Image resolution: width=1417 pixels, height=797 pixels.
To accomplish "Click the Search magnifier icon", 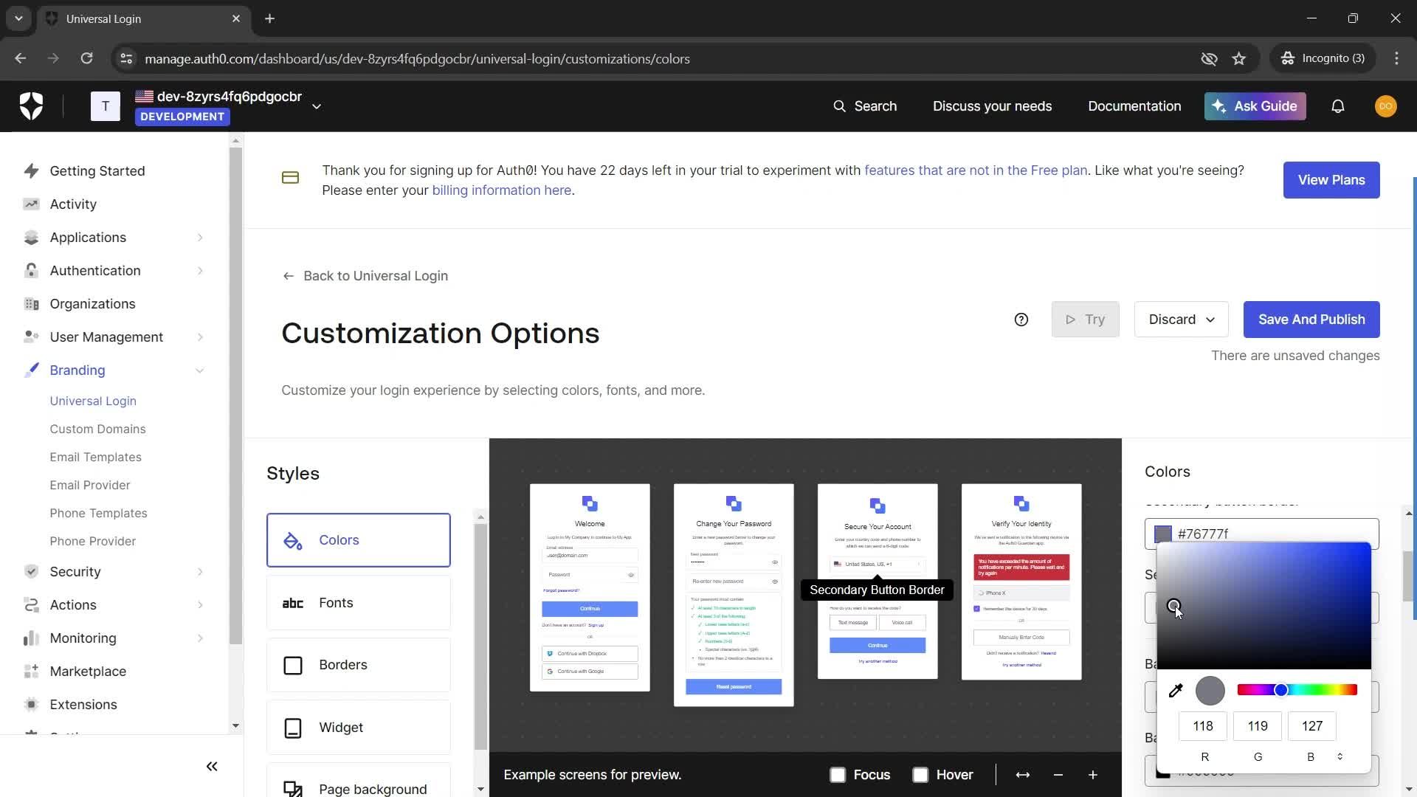I will click(x=839, y=106).
